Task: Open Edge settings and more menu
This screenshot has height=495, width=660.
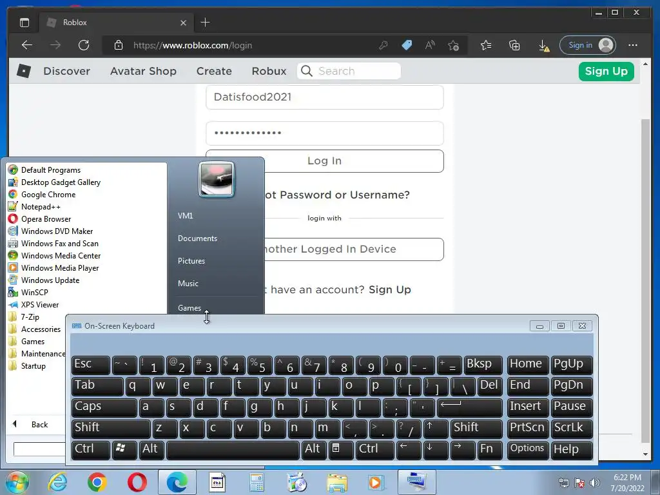Action: click(633, 45)
